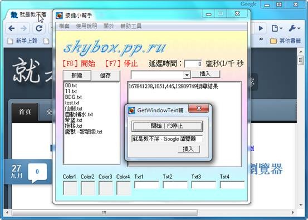
Task: Select 00.txt in the script list
Action: (71, 86)
